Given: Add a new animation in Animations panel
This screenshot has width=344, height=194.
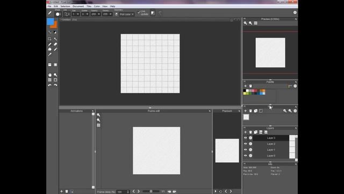Looking at the screenshot, I should pyautogui.click(x=62, y=192).
